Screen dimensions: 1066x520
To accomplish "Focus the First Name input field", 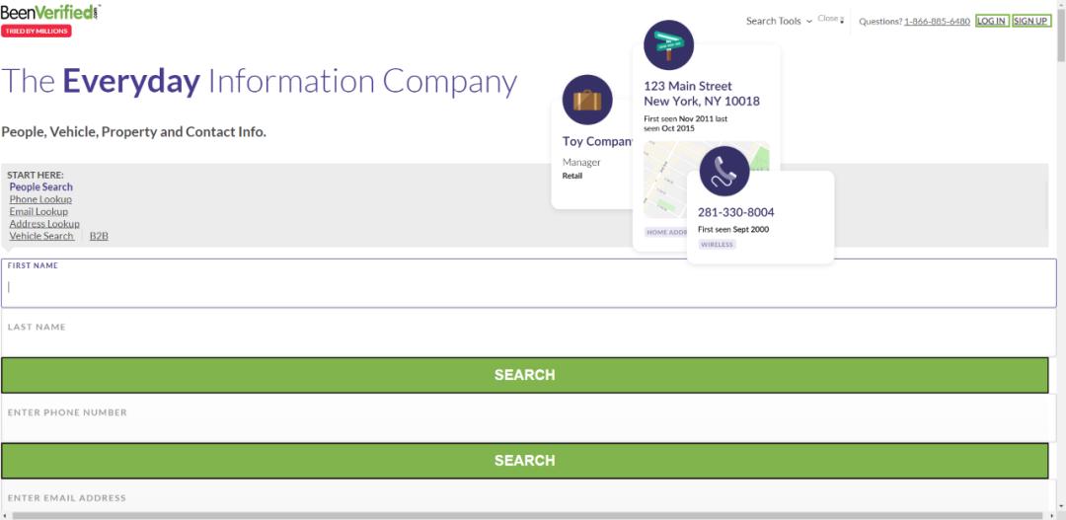I will click(529, 283).
